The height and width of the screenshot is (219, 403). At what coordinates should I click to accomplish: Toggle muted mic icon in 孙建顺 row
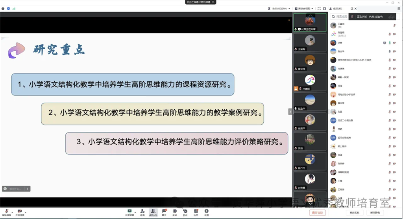pyautogui.click(x=390, y=34)
